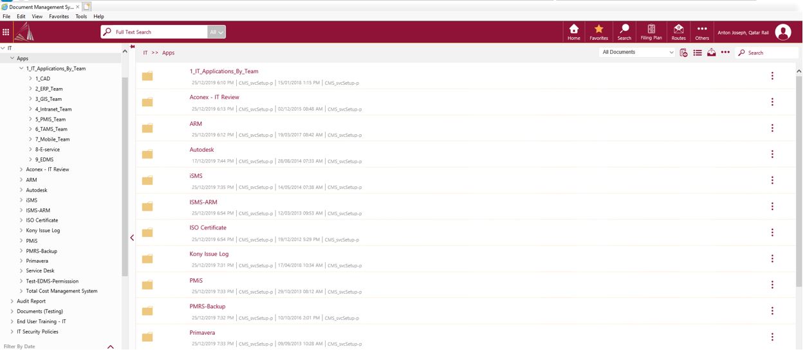Expand the 1_CAD tree node

[30, 78]
